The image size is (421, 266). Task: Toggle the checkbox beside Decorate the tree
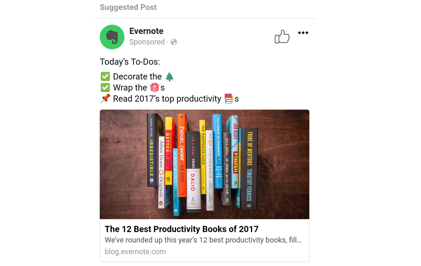(105, 76)
